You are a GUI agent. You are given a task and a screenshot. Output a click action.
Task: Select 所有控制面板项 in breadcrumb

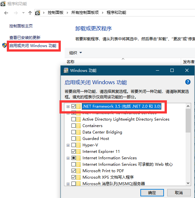point(85,13)
